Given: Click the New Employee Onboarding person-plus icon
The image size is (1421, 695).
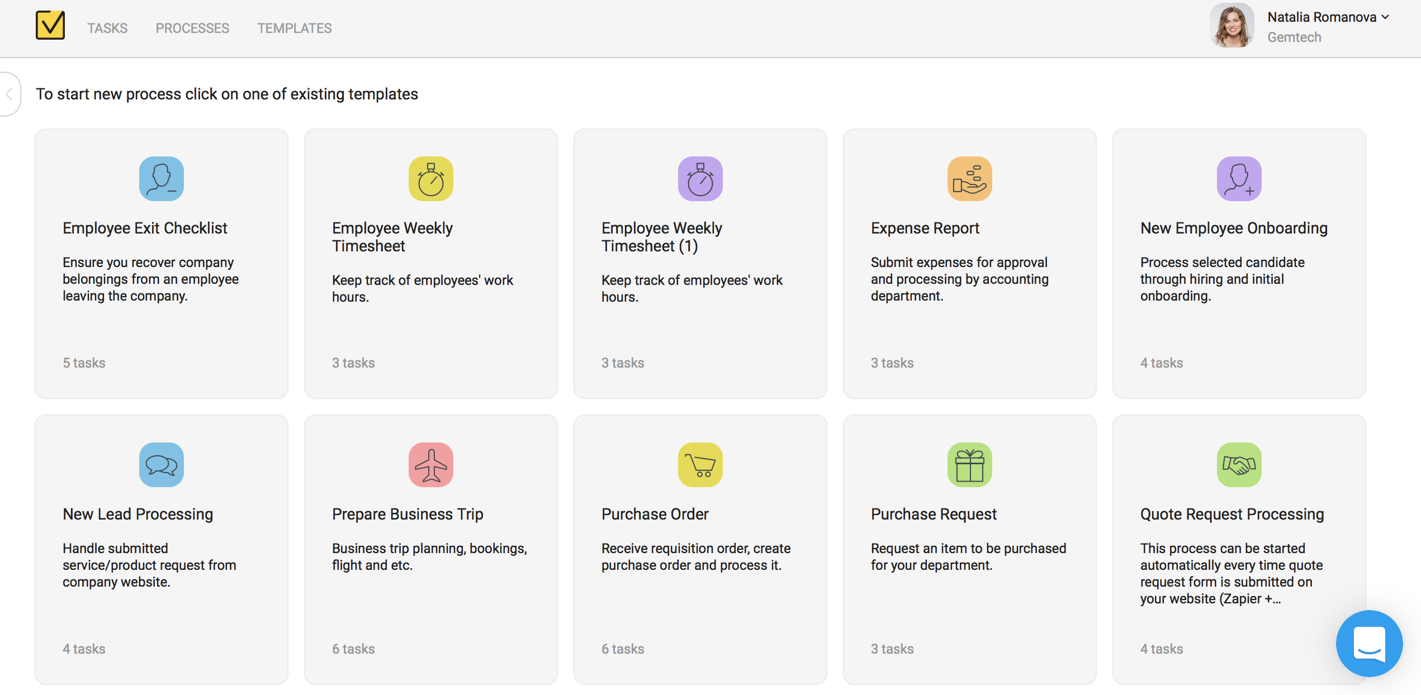Looking at the screenshot, I should 1239,179.
